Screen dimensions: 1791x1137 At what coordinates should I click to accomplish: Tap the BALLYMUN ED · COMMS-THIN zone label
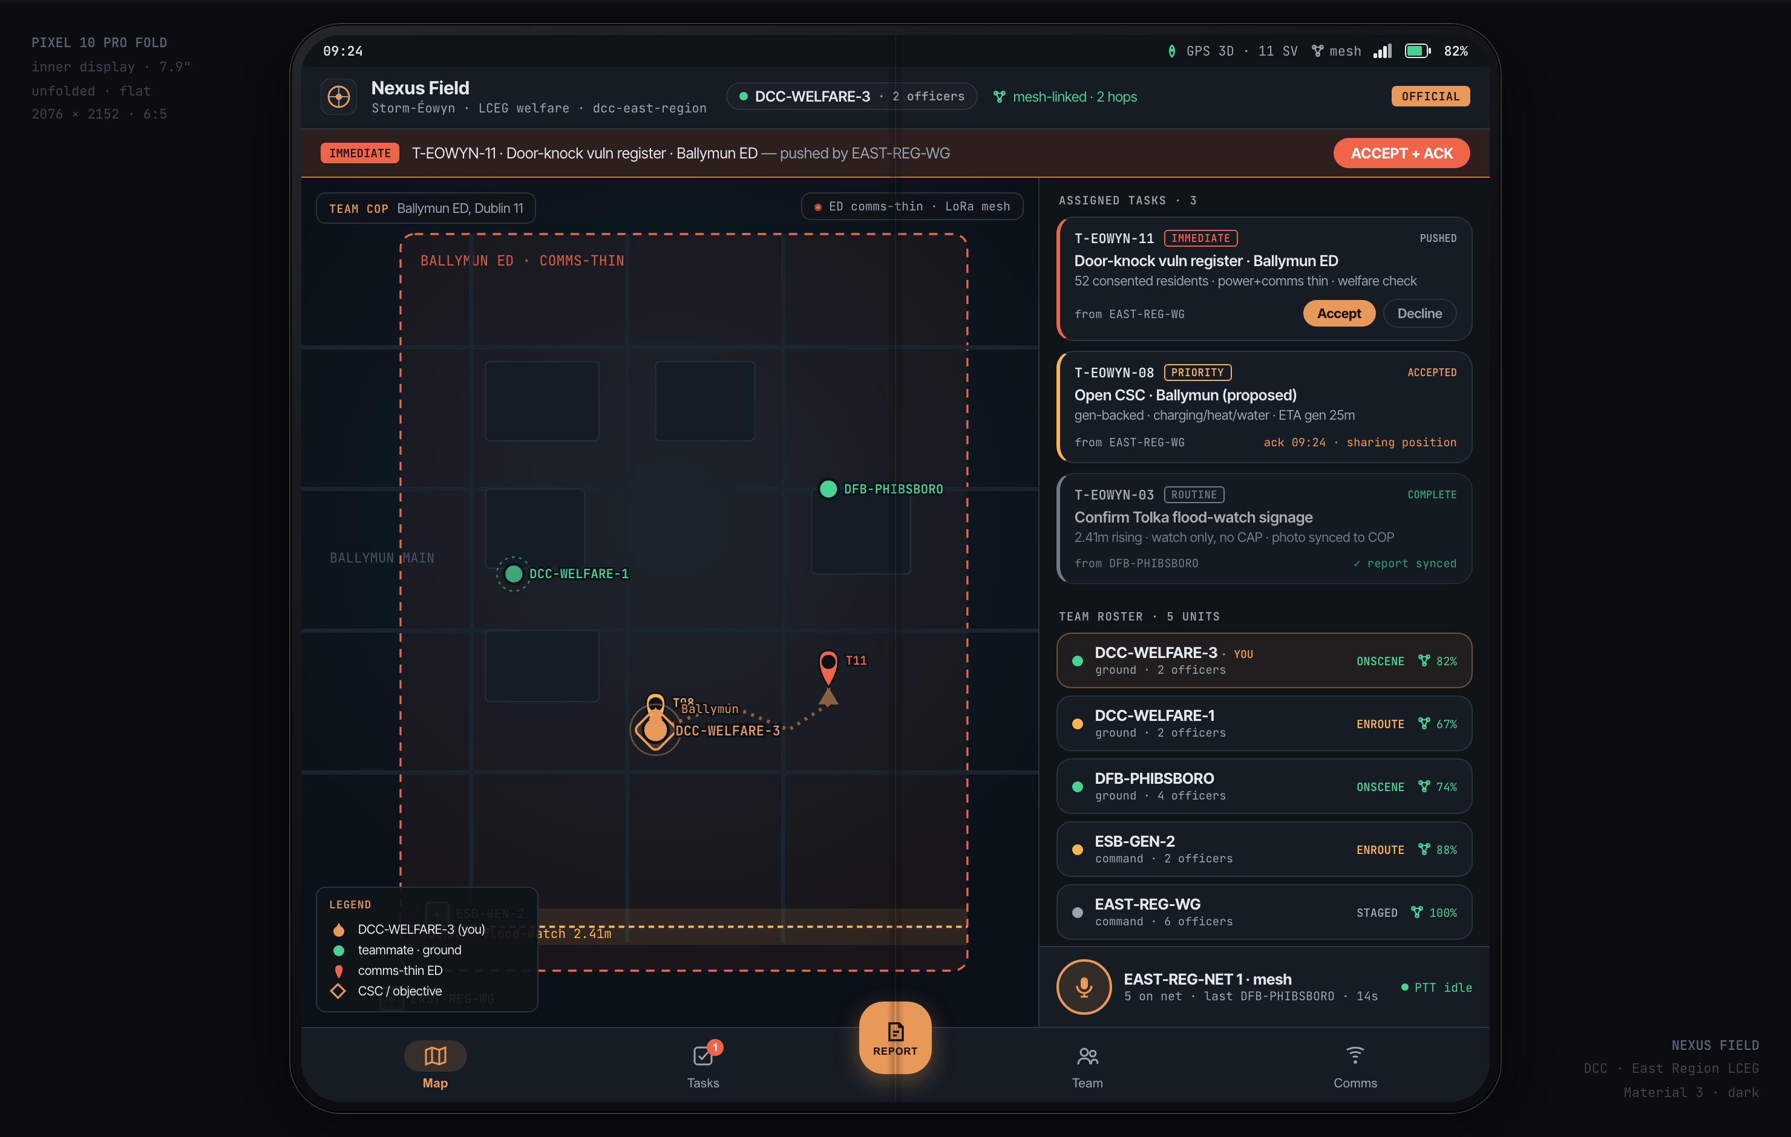click(522, 261)
